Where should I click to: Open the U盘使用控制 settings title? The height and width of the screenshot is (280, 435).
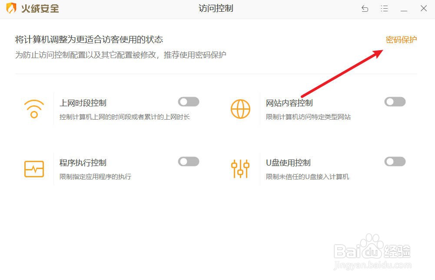(x=288, y=163)
